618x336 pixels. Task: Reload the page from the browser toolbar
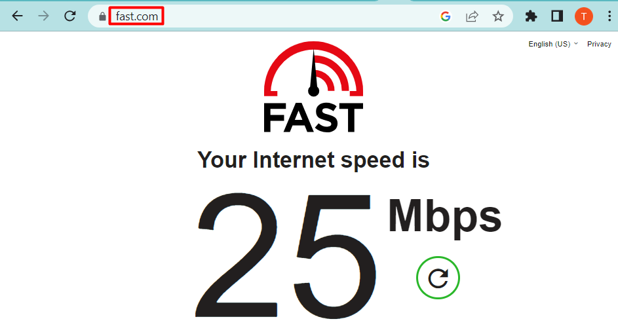point(69,16)
